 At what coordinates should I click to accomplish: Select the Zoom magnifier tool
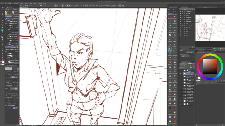2,9
